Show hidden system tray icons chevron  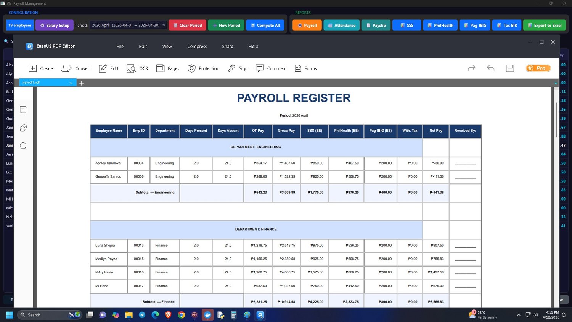click(519, 315)
